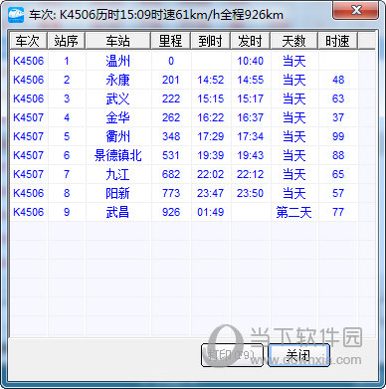Click the train app icon in title bar

click(16, 15)
